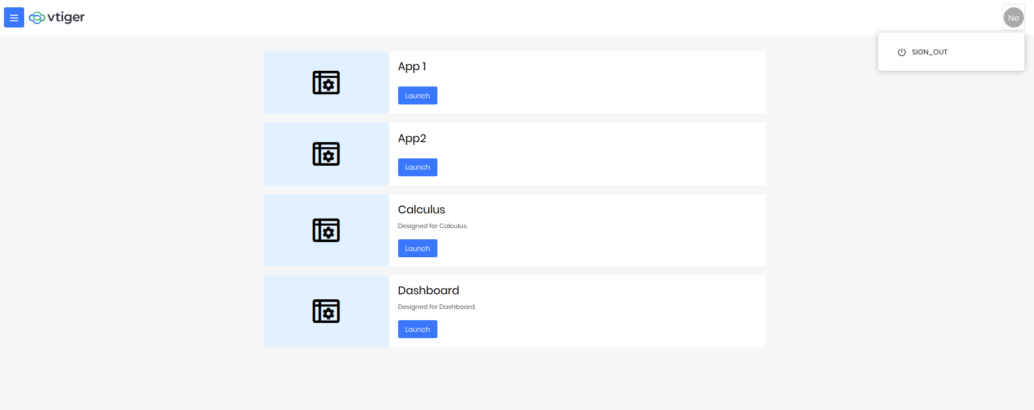Launch App2

417,167
